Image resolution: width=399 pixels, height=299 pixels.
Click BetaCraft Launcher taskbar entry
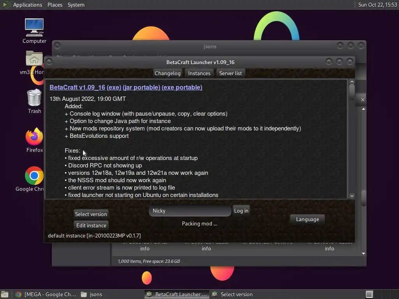(x=177, y=294)
